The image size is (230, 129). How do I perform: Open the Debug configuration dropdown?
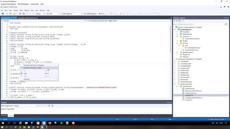(40, 14)
